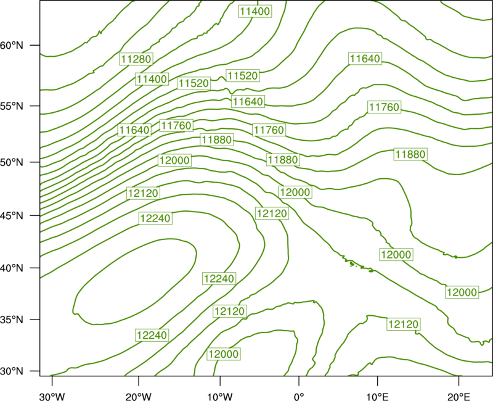Select the 35°N latitude axis label

[12, 320]
